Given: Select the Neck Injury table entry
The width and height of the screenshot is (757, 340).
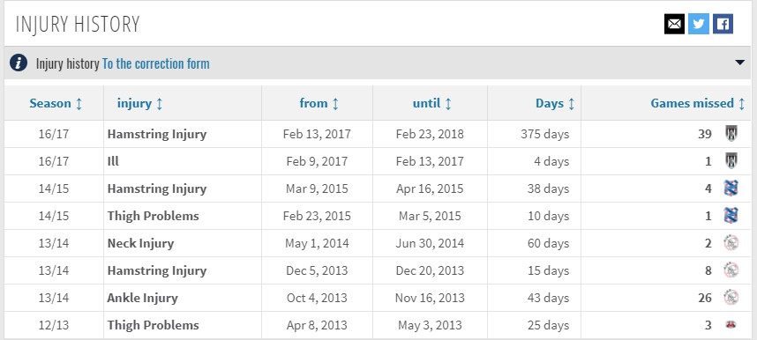Looking at the screenshot, I should (140, 243).
